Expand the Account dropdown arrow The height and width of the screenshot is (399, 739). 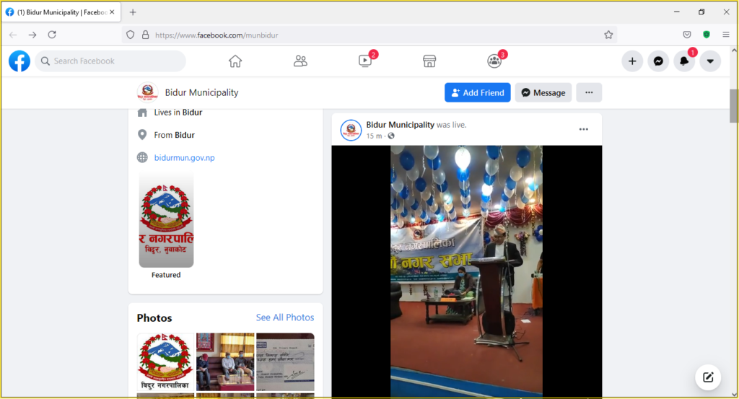(710, 61)
